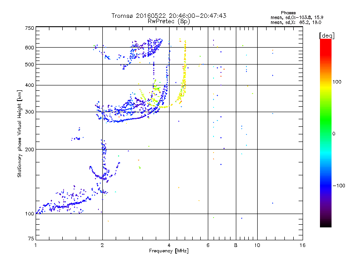This screenshot has height=267, width=356.
Task: Click the y-axis tick label '75'
Action: click(31, 239)
